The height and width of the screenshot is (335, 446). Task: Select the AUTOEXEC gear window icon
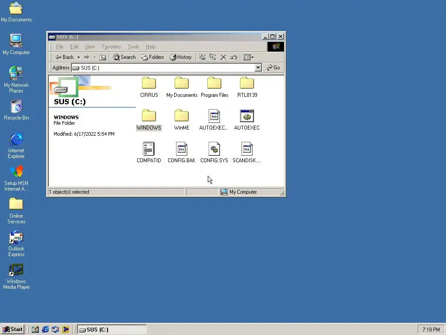click(x=247, y=120)
